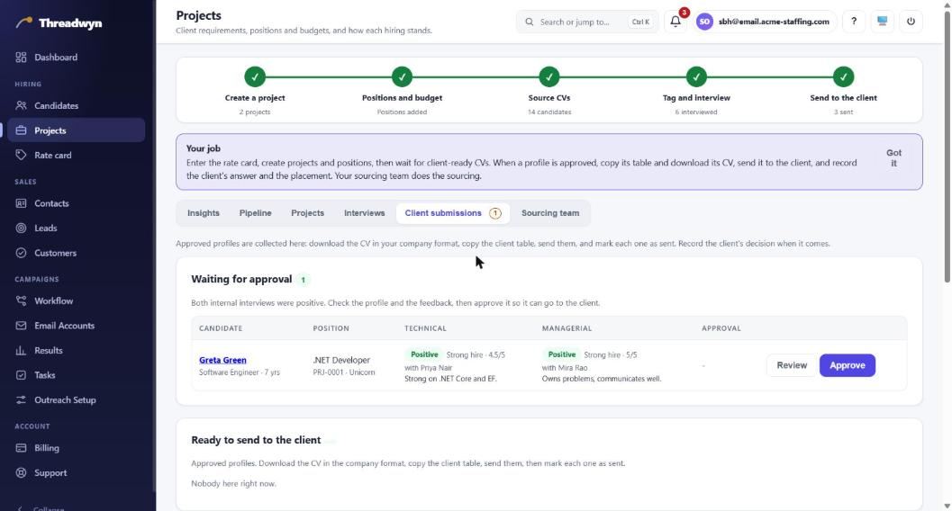The height and width of the screenshot is (511, 952).
Task: Click the SO user avatar
Action: tap(704, 22)
